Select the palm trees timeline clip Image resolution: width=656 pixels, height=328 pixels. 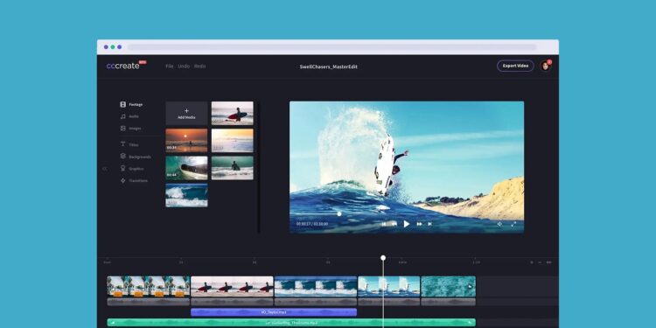click(149, 287)
